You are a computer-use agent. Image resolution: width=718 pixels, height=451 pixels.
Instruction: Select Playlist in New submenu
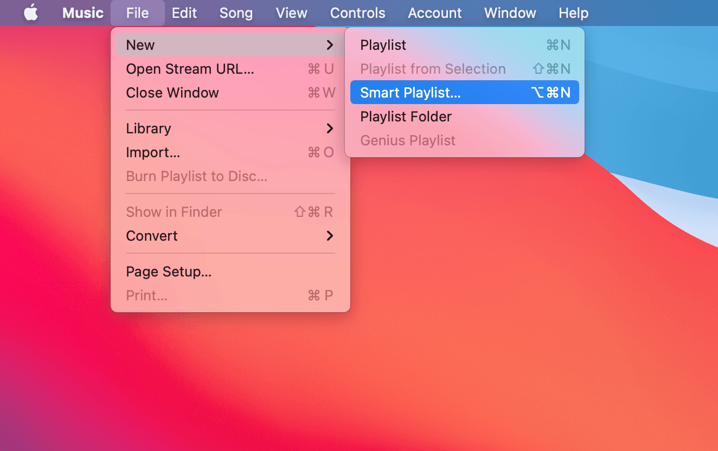(465, 45)
